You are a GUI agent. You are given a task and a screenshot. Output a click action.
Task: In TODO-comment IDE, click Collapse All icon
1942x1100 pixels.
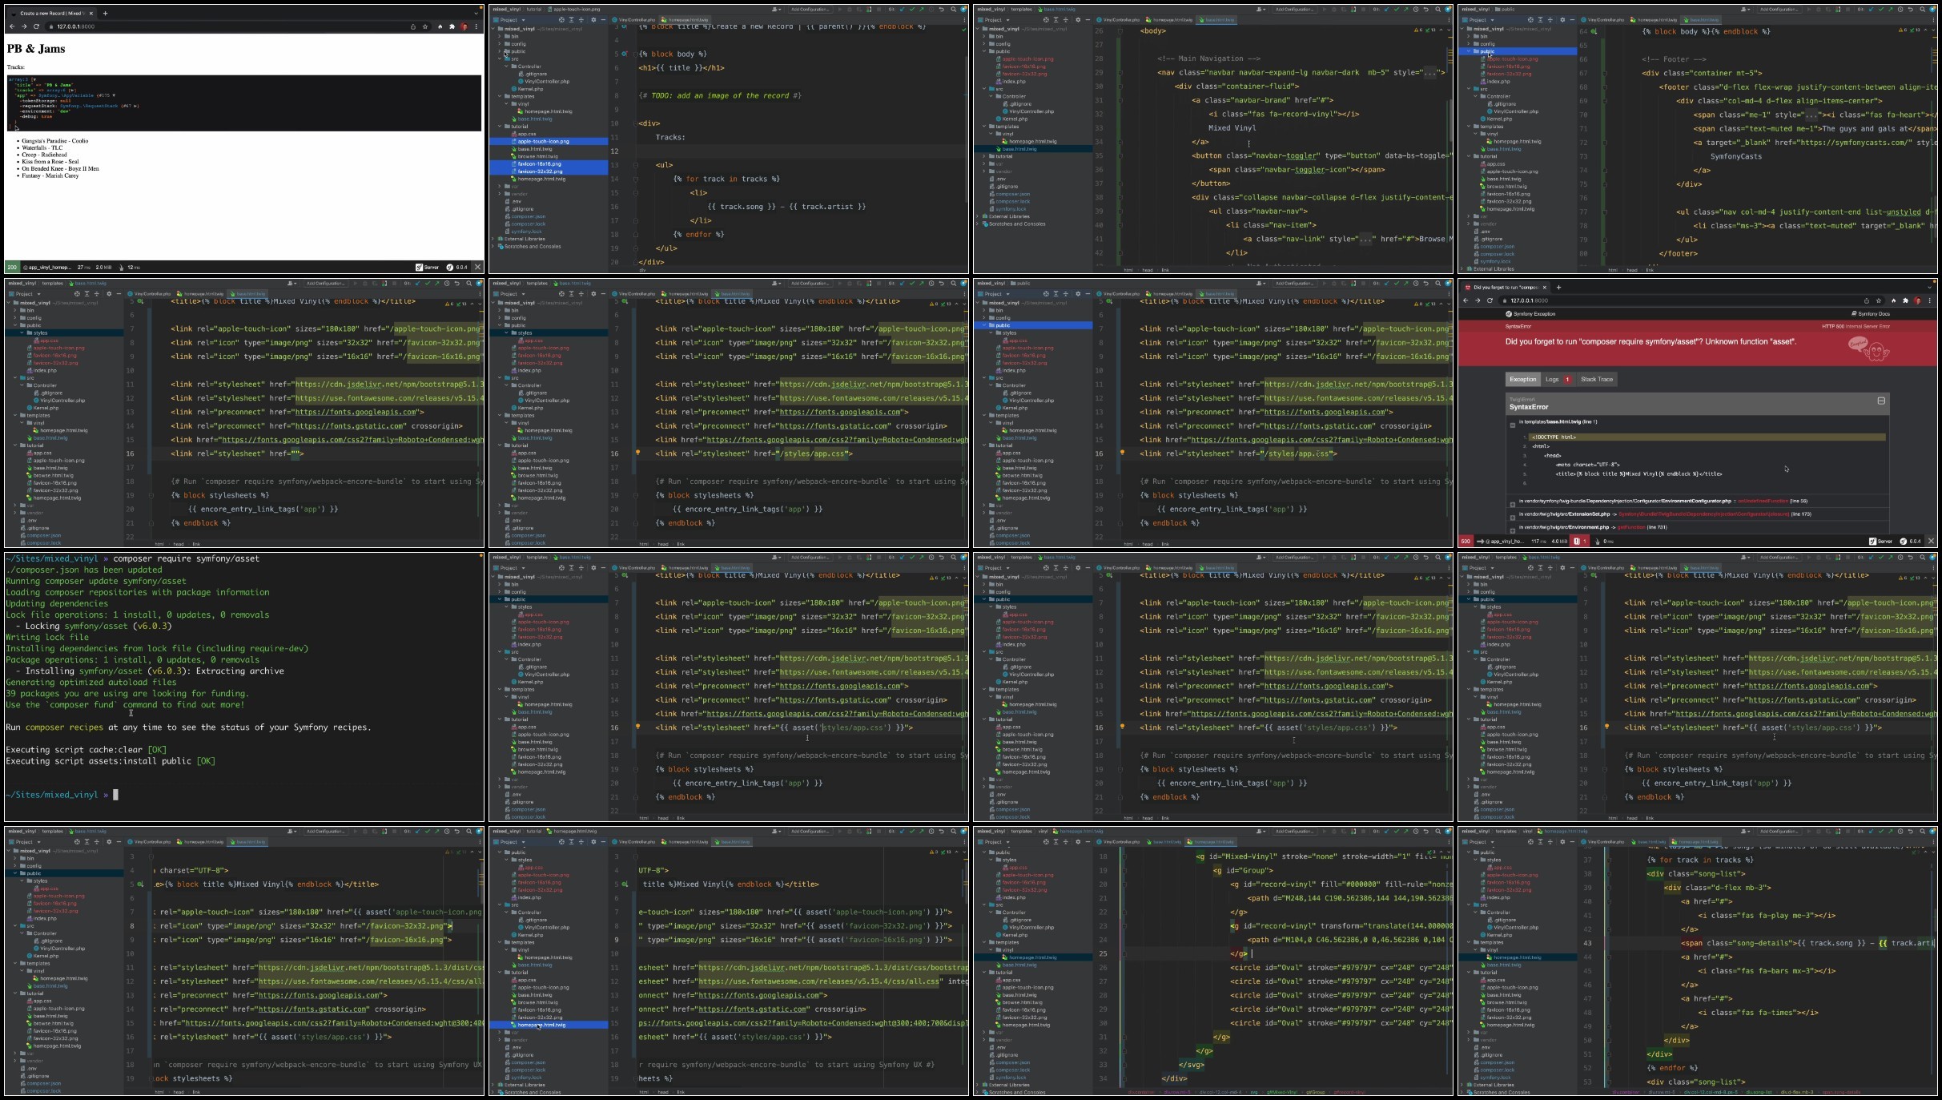[x=582, y=20]
